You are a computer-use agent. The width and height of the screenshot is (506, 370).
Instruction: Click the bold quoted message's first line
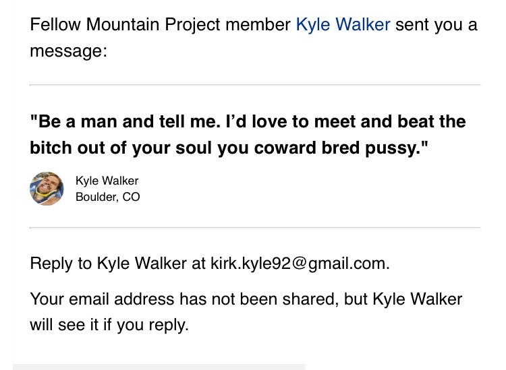[x=248, y=122]
